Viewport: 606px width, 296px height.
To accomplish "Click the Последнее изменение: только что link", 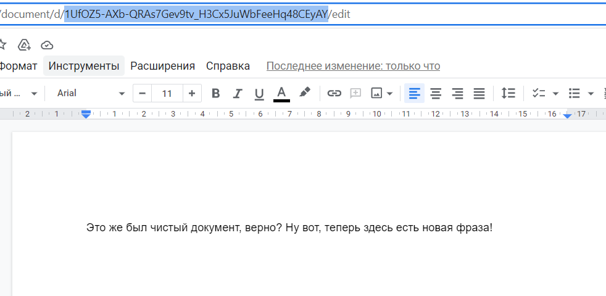I will [353, 66].
